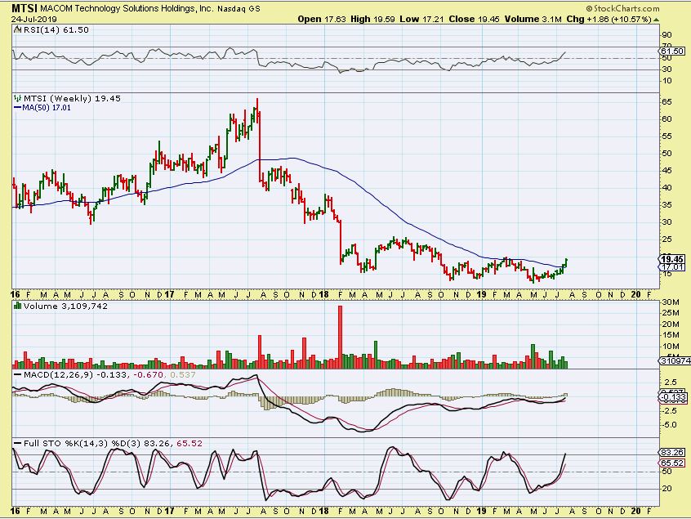This screenshot has height=519, width=691.
Task: Click year 19 on the axis under the stochastics panel
Action: coord(481,511)
